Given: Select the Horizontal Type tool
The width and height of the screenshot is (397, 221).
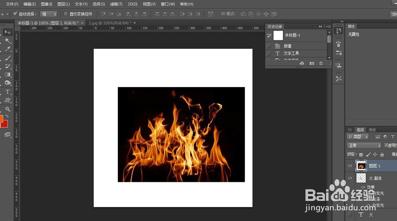Looking at the screenshot, I should (8, 91).
